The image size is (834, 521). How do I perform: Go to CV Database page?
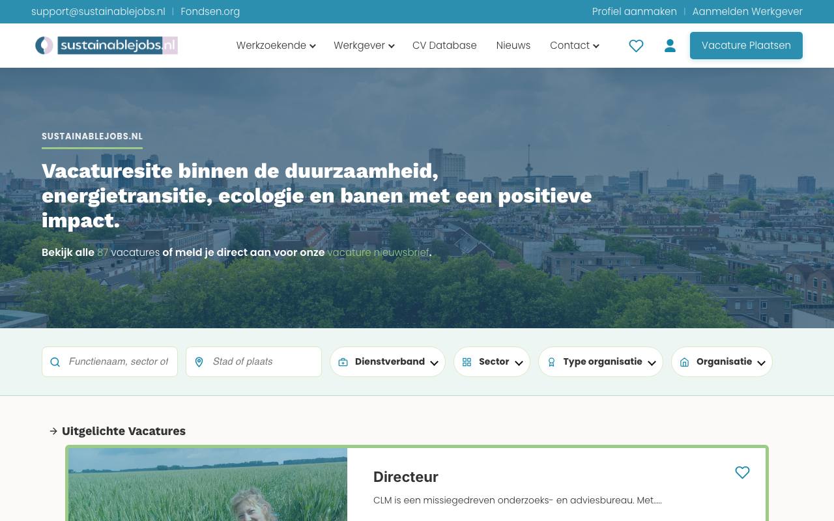[444, 46]
